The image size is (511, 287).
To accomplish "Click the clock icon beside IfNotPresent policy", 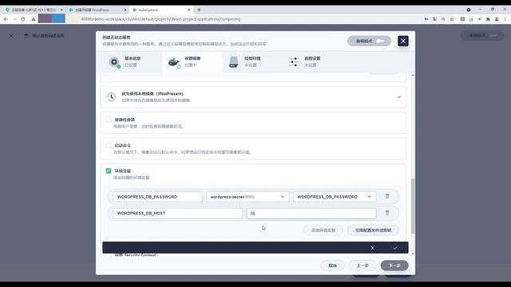I will tap(111, 97).
